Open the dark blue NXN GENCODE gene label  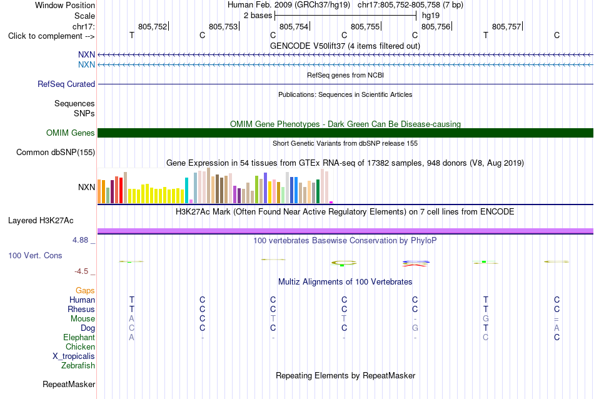coord(86,54)
